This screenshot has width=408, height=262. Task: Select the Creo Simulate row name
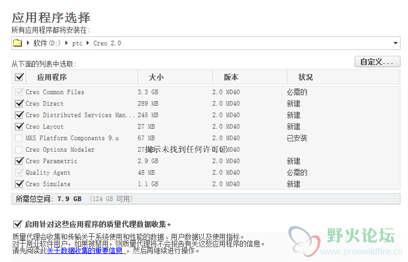pyautogui.click(x=48, y=184)
